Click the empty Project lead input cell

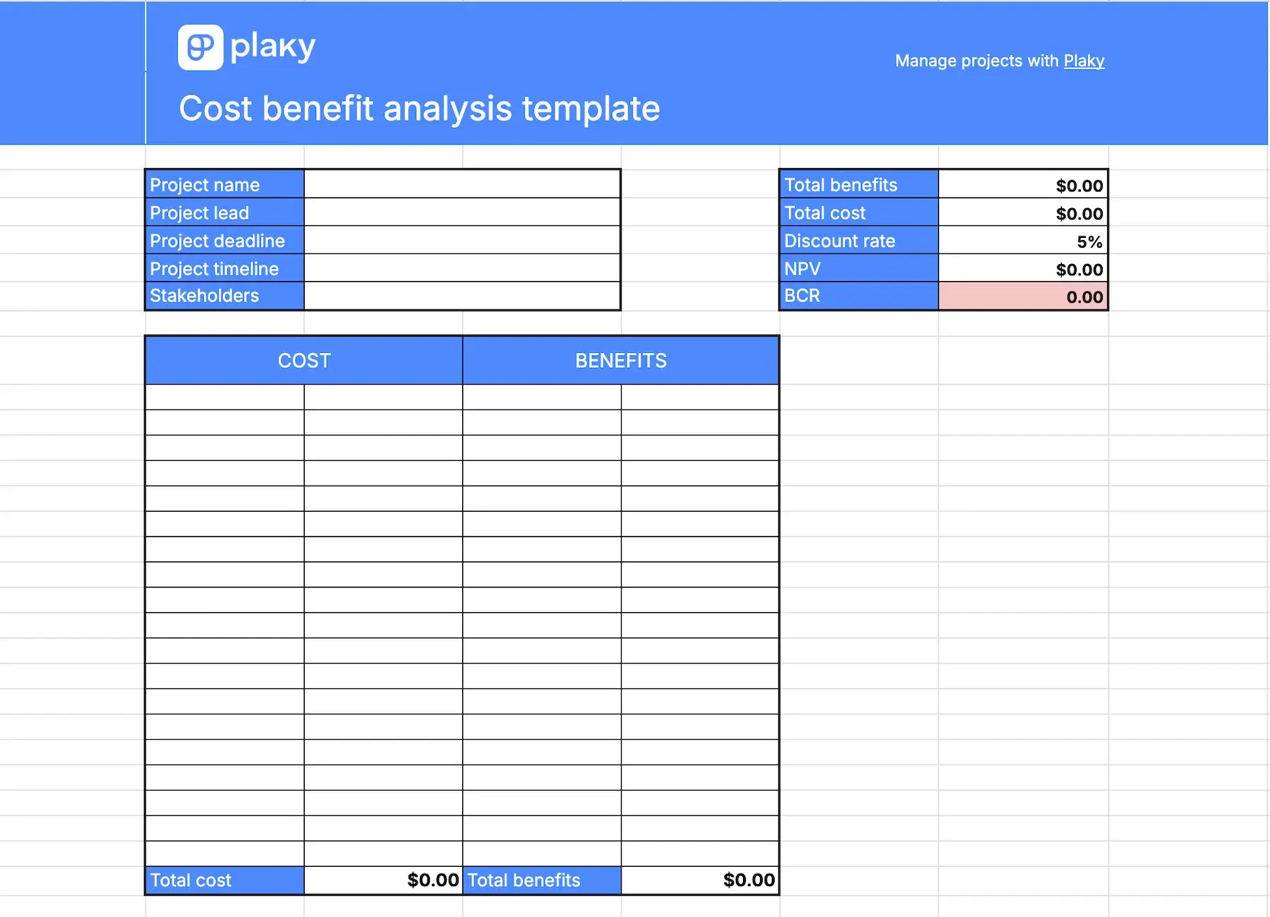tap(462, 212)
